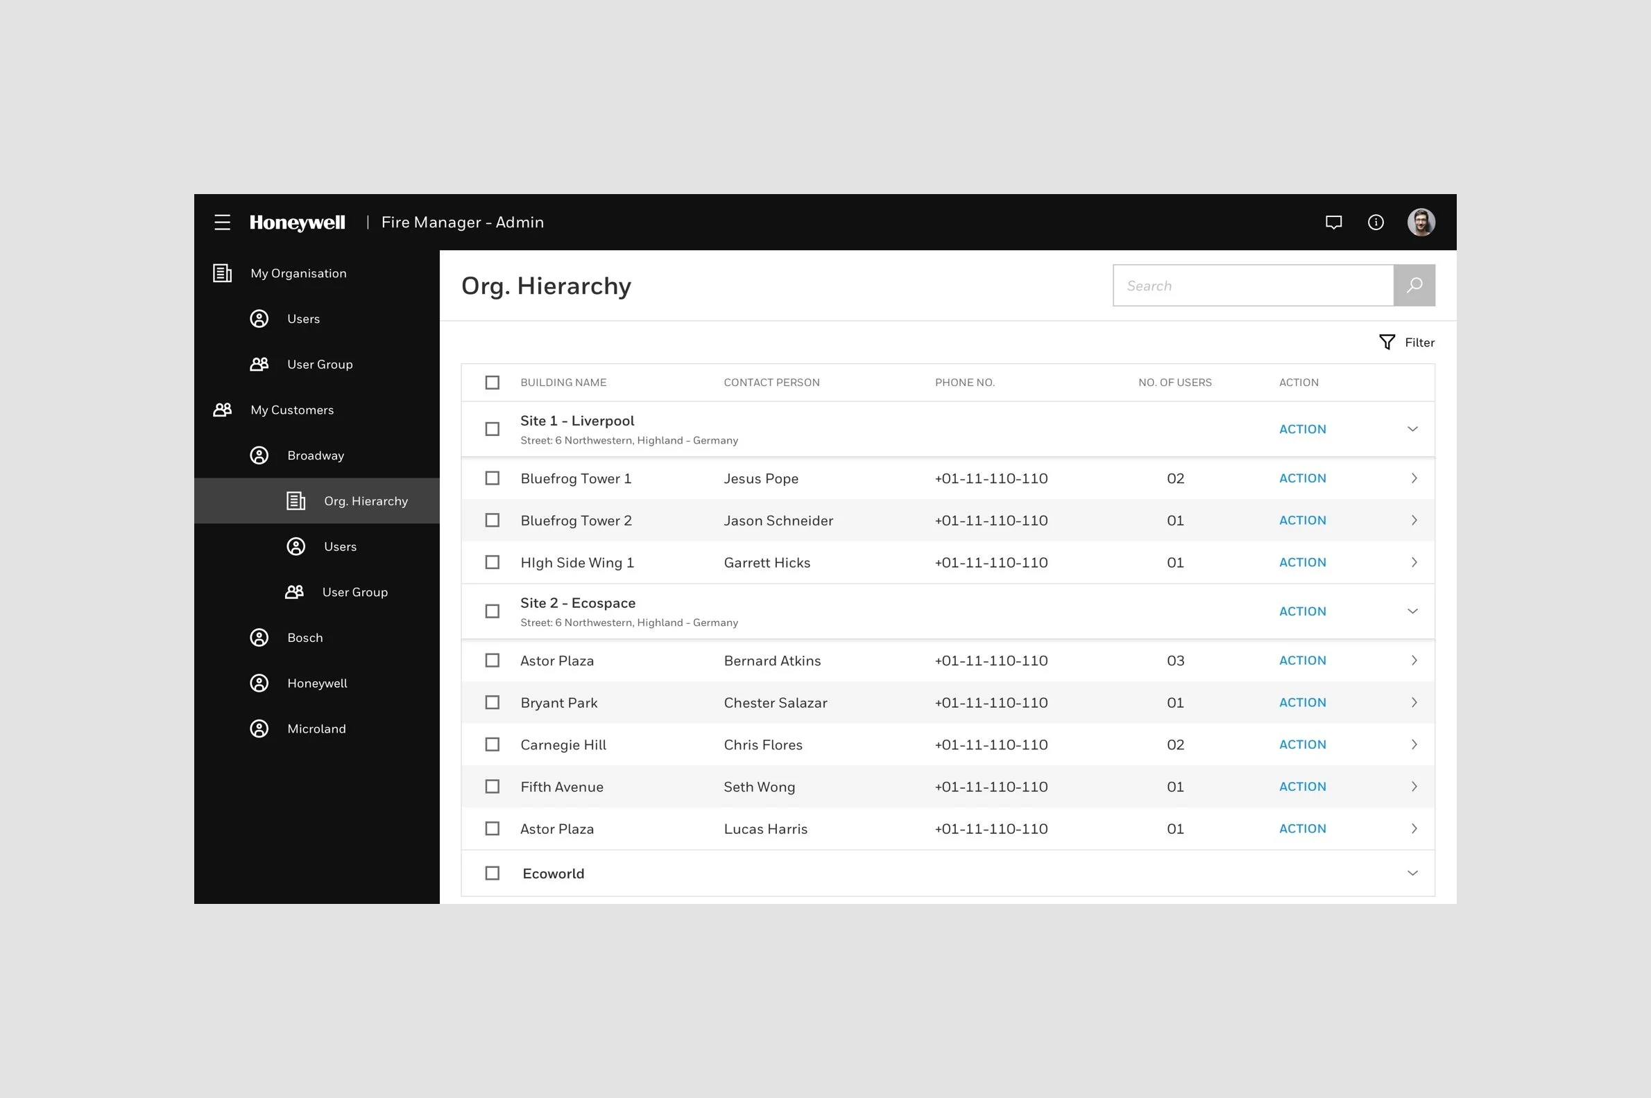Toggle the select-all header checkbox
This screenshot has width=1651, height=1098.
tap(493, 383)
